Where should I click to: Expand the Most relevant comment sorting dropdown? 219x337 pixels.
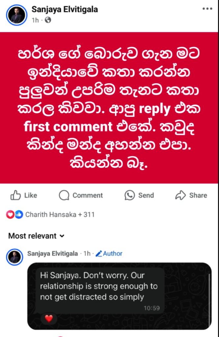pyautogui.click(x=36, y=236)
